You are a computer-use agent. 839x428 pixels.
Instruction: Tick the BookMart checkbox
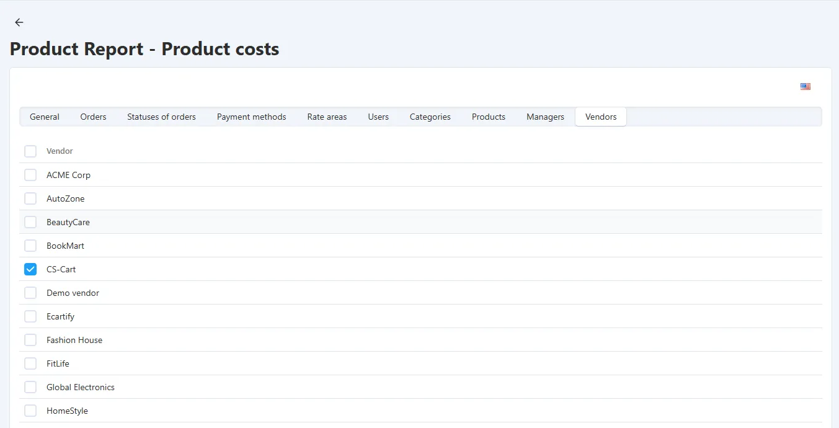pyautogui.click(x=30, y=246)
